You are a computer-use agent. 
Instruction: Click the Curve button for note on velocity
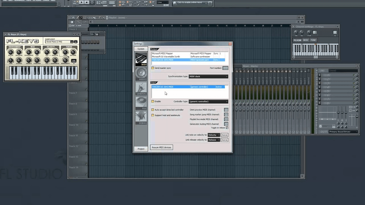224,135
